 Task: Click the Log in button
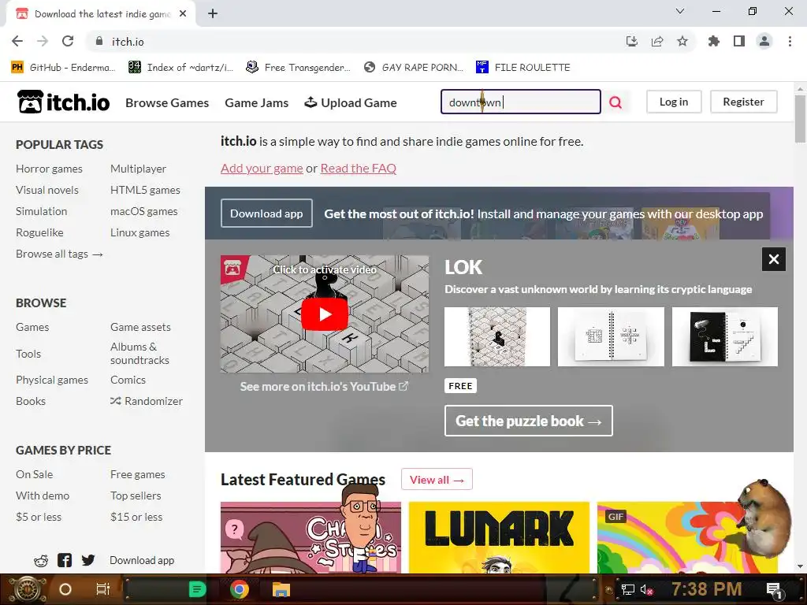click(674, 102)
